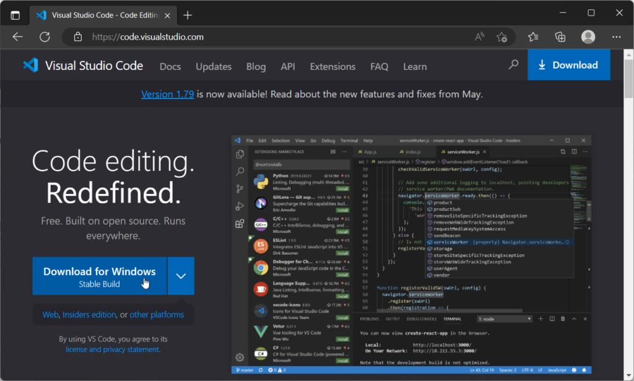634x381 pixels.
Task: Open the API navigation link
Action: click(x=288, y=66)
